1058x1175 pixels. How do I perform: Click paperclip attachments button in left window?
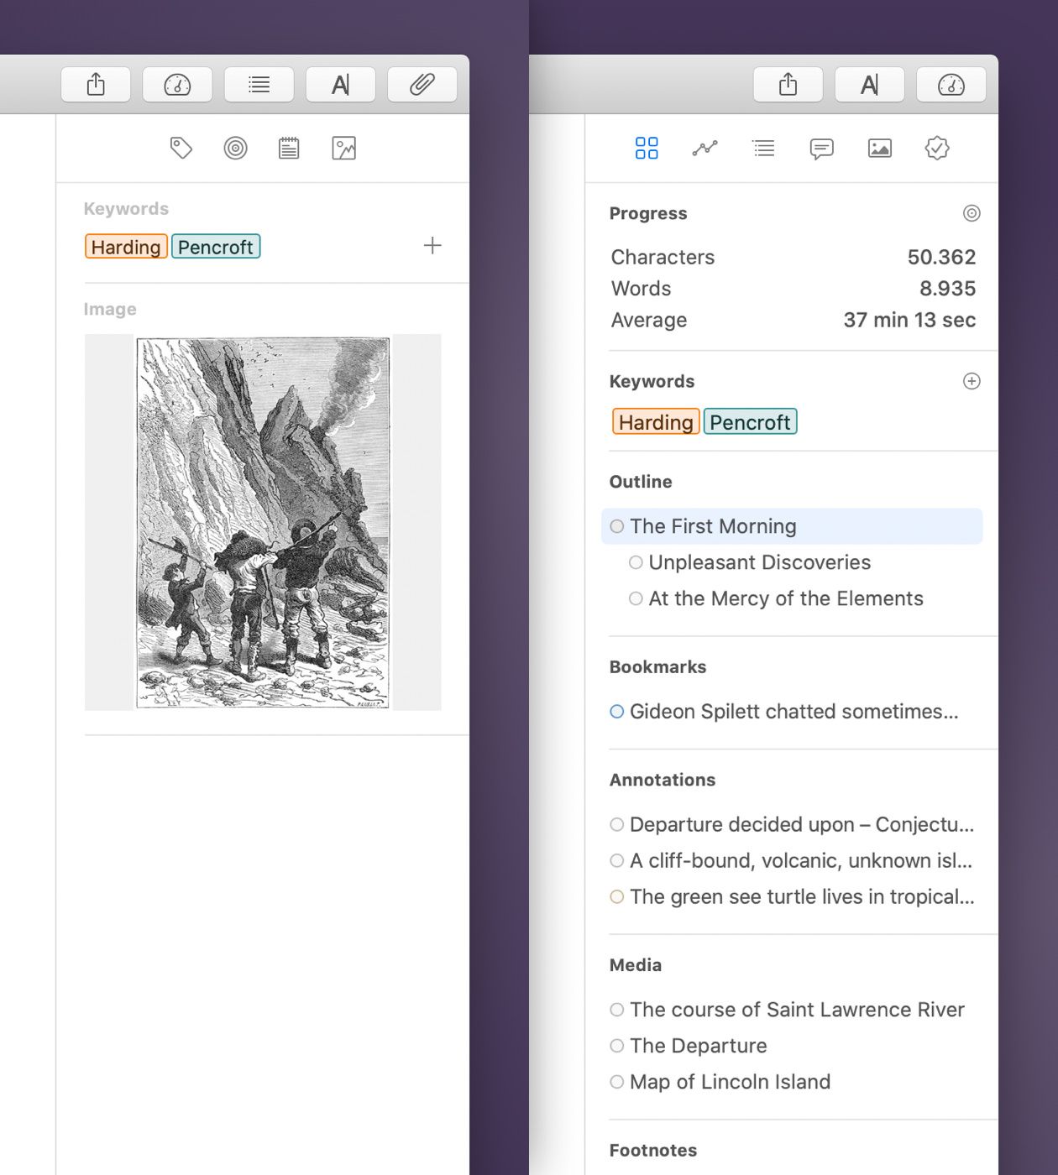422,85
